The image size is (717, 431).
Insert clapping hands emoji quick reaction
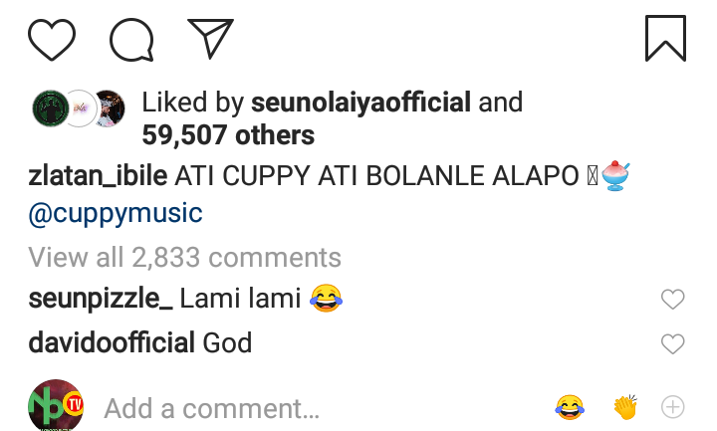click(x=624, y=407)
